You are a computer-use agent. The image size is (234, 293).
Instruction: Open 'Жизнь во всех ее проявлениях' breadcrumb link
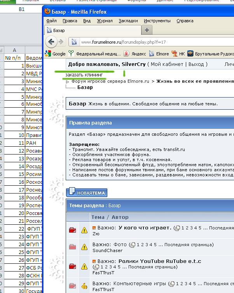coord(195,81)
